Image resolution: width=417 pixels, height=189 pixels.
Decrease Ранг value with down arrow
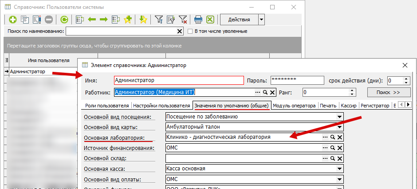352,94
